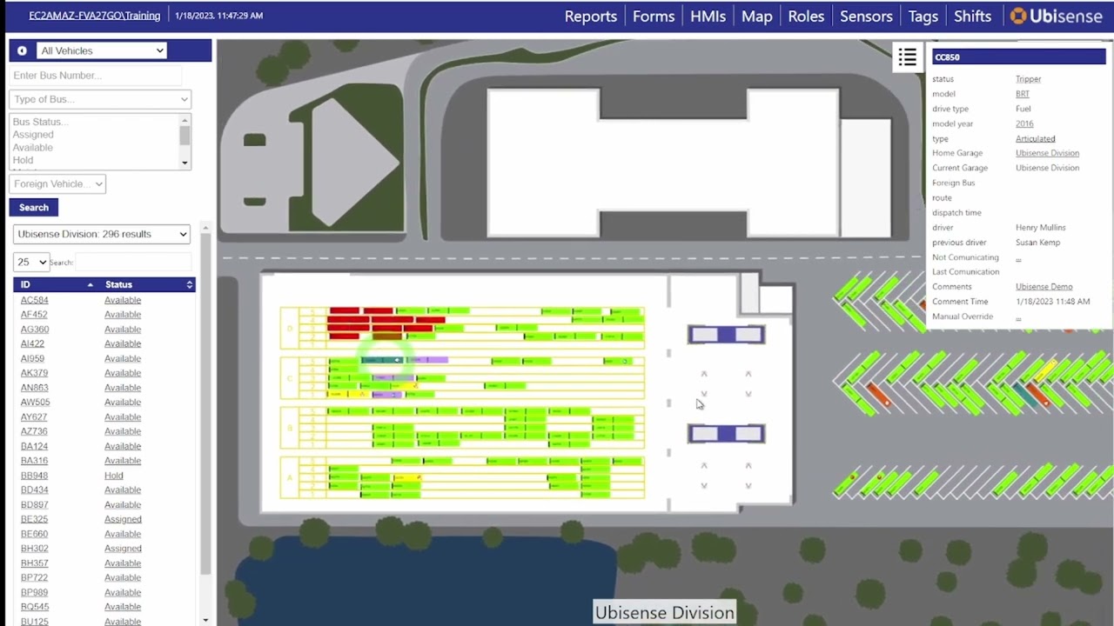Open the Type of Bus dropdown
The width and height of the screenshot is (1114, 626).
click(x=100, y=99)
